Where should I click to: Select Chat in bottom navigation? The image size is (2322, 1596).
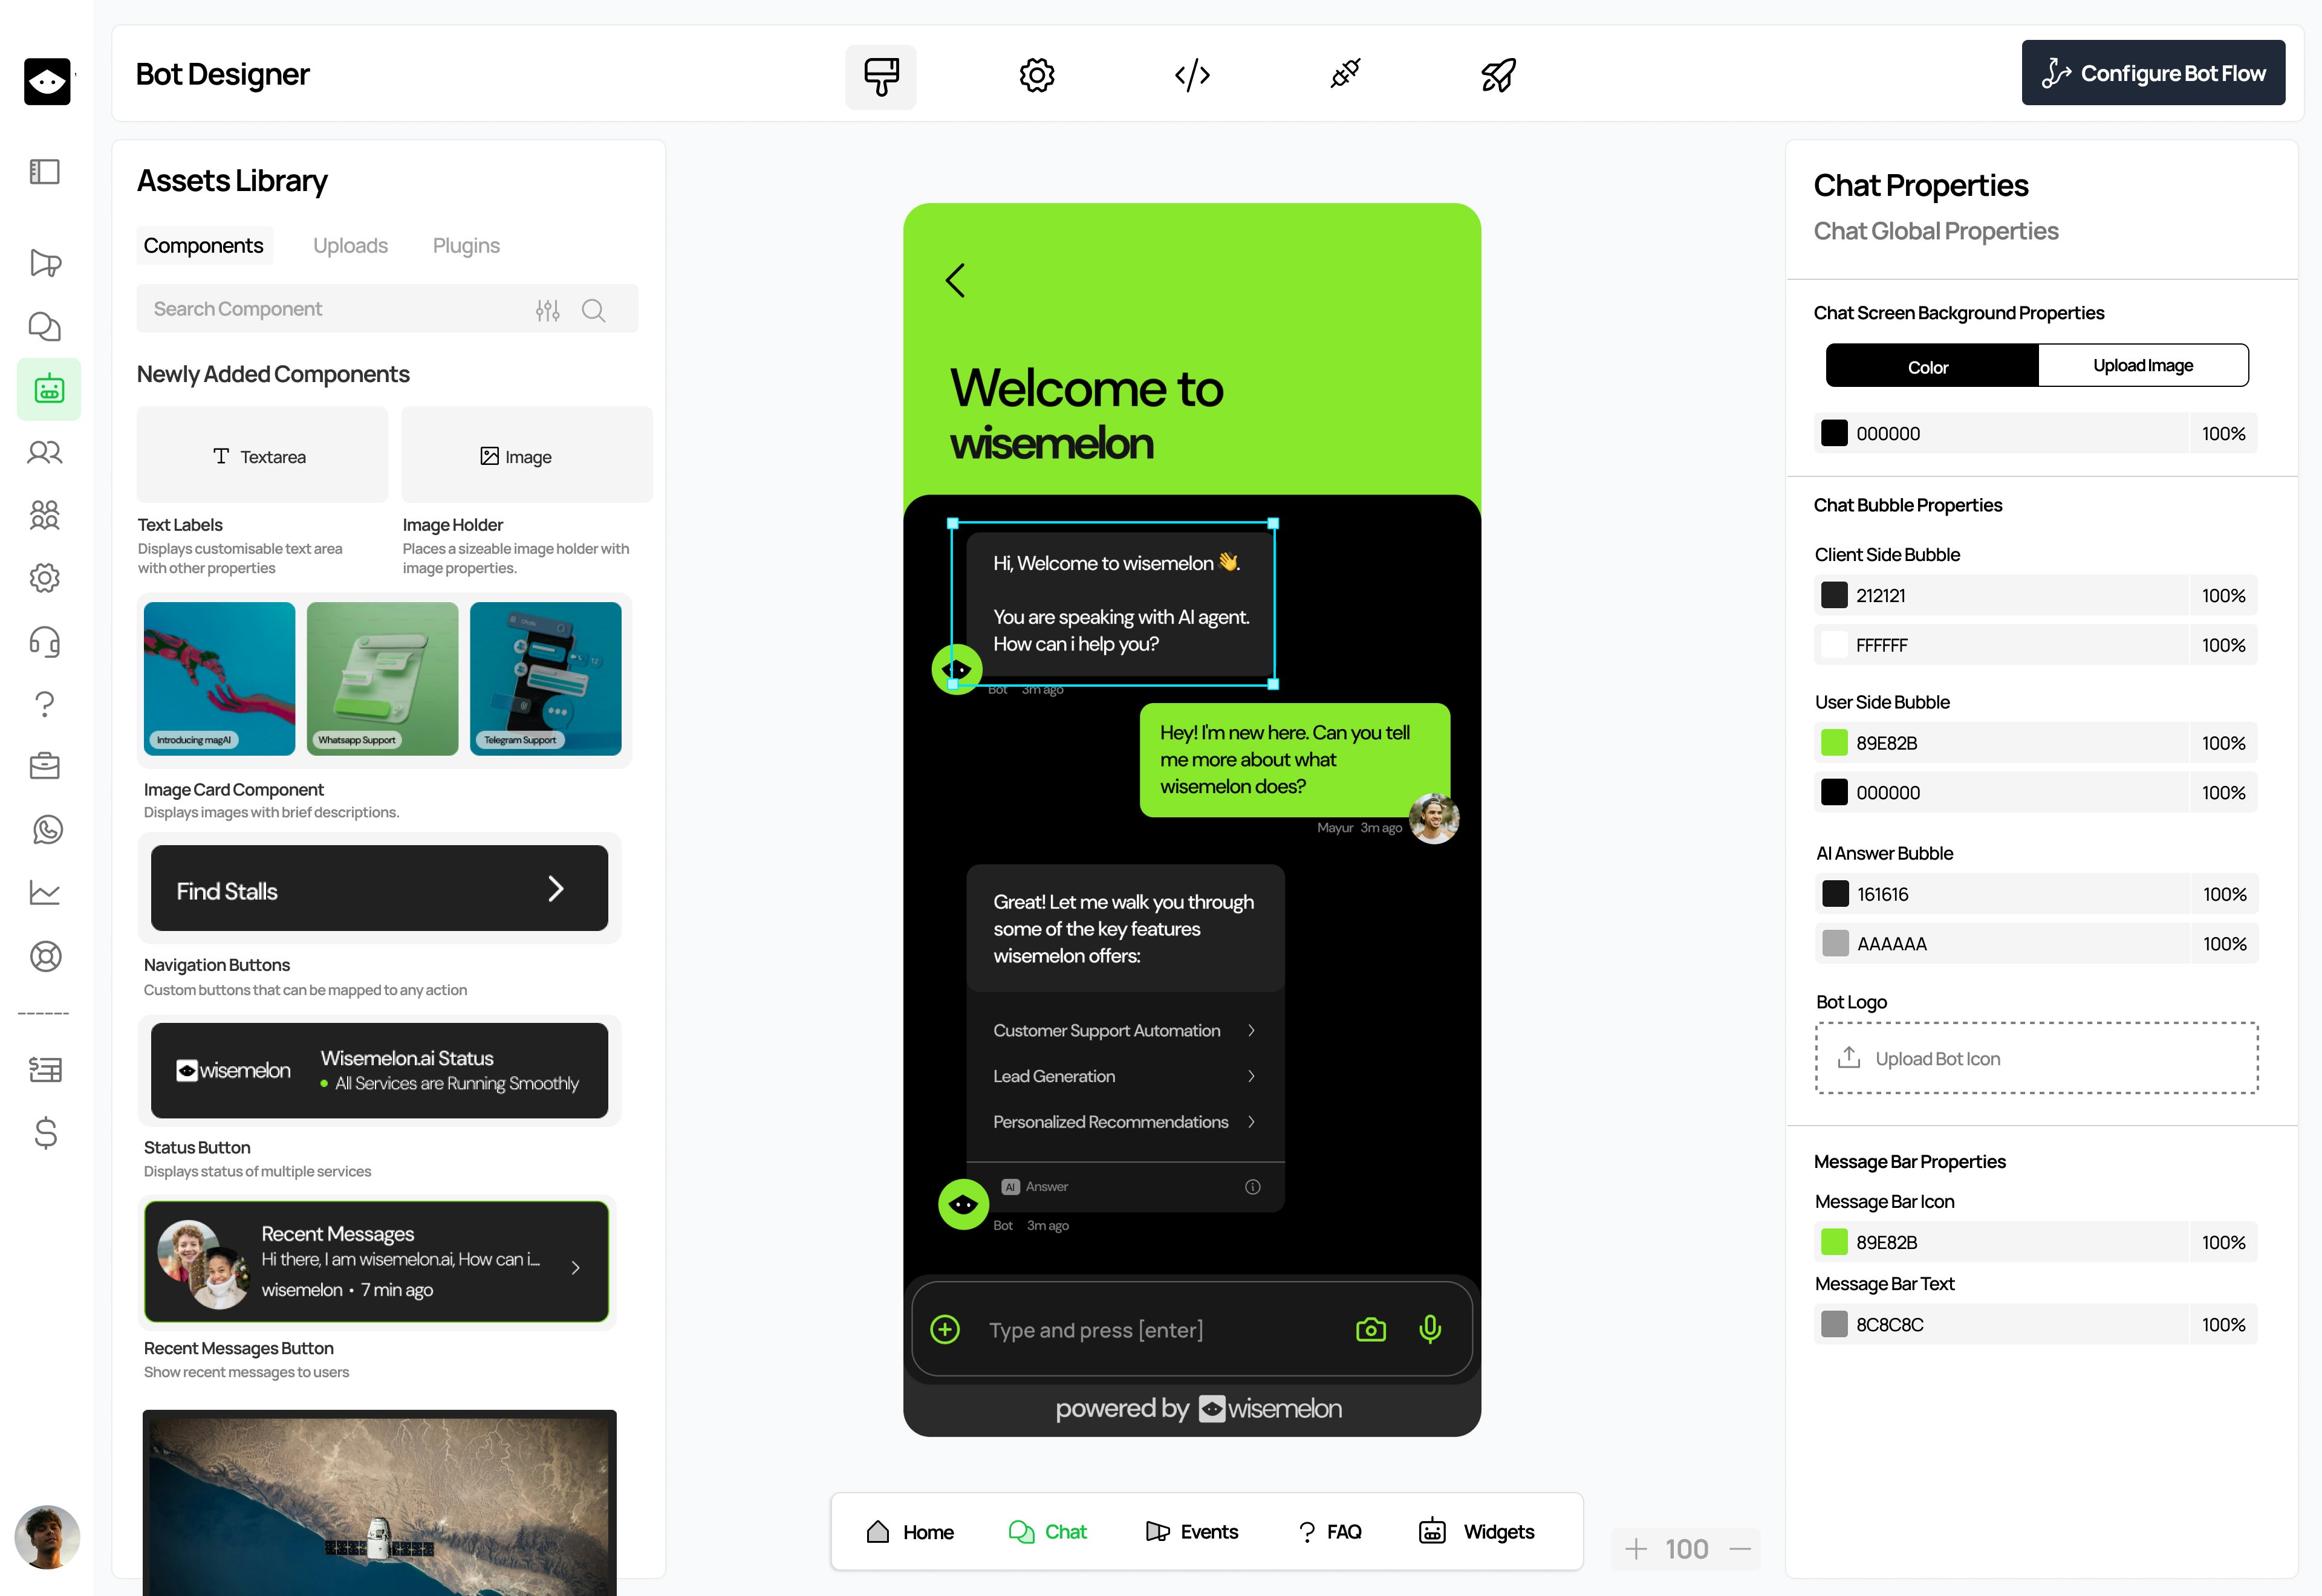1047,1532
